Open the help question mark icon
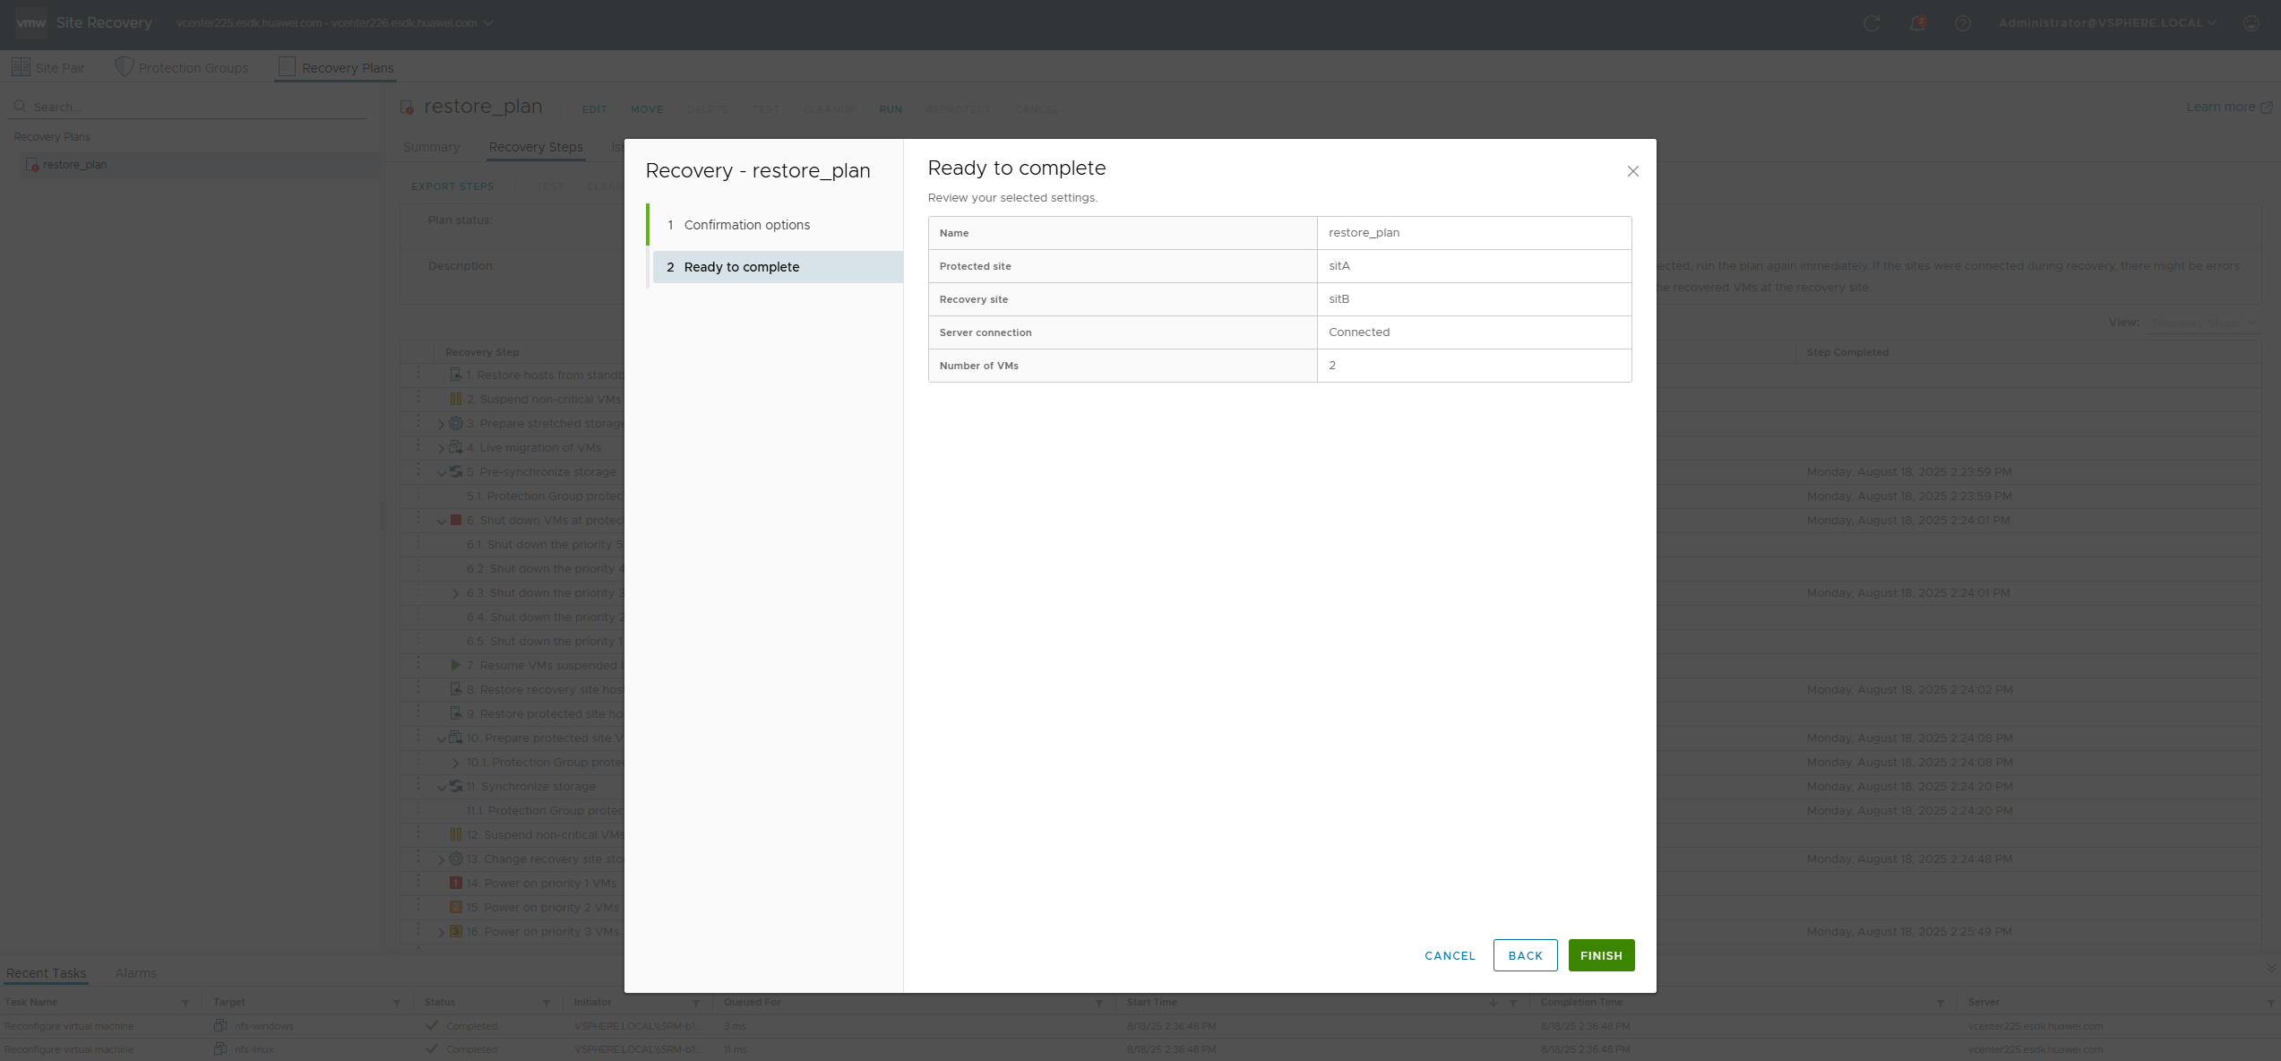The width and height of the screenshot is (2281, 1061). point(1963,23)
